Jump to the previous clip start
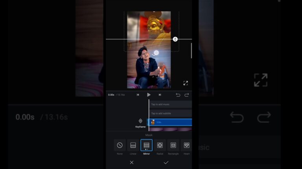This screenshot has height=169, width=302. [x=138, y=95]
